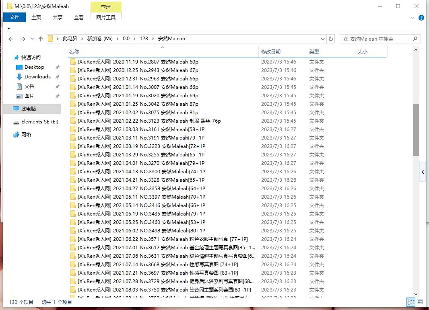Expand the address bar history dropdown
Screen dimensions: 429x310
tap(323, 39)
